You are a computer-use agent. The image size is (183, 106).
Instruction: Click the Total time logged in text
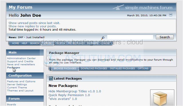[x=42, y=30]
